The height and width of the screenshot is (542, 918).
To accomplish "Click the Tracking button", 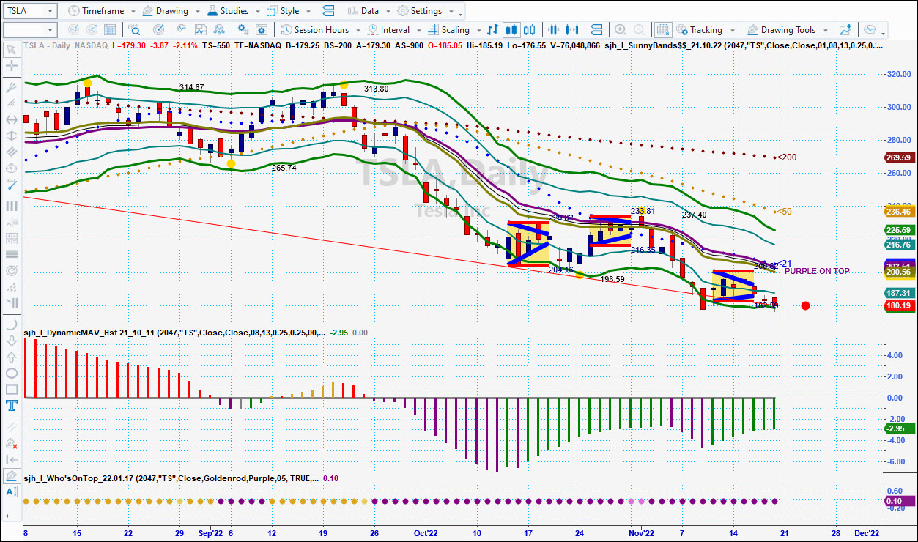I will coord(699,30).
